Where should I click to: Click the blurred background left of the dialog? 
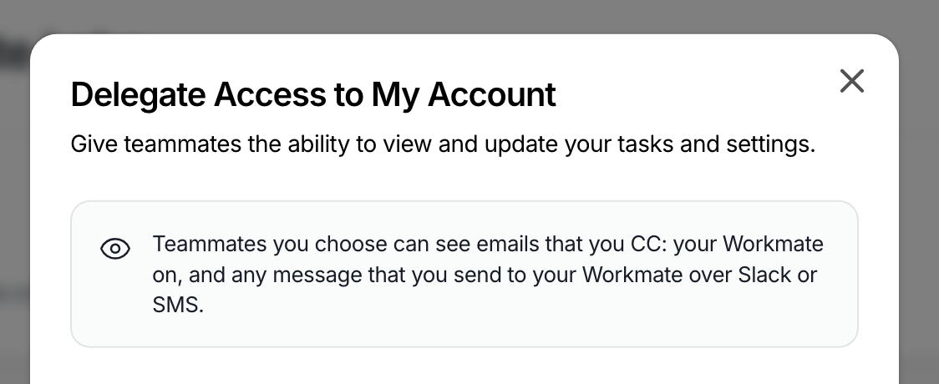[x=14, y=210]
